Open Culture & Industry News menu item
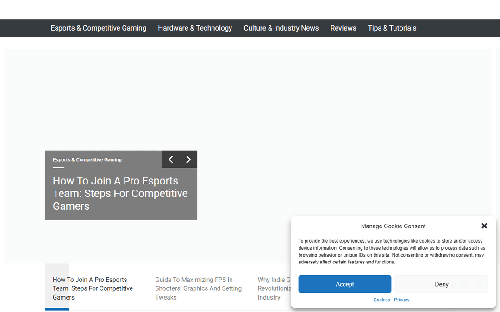The height and width of the screenshot is (312, 500). (x=281, y=28)
